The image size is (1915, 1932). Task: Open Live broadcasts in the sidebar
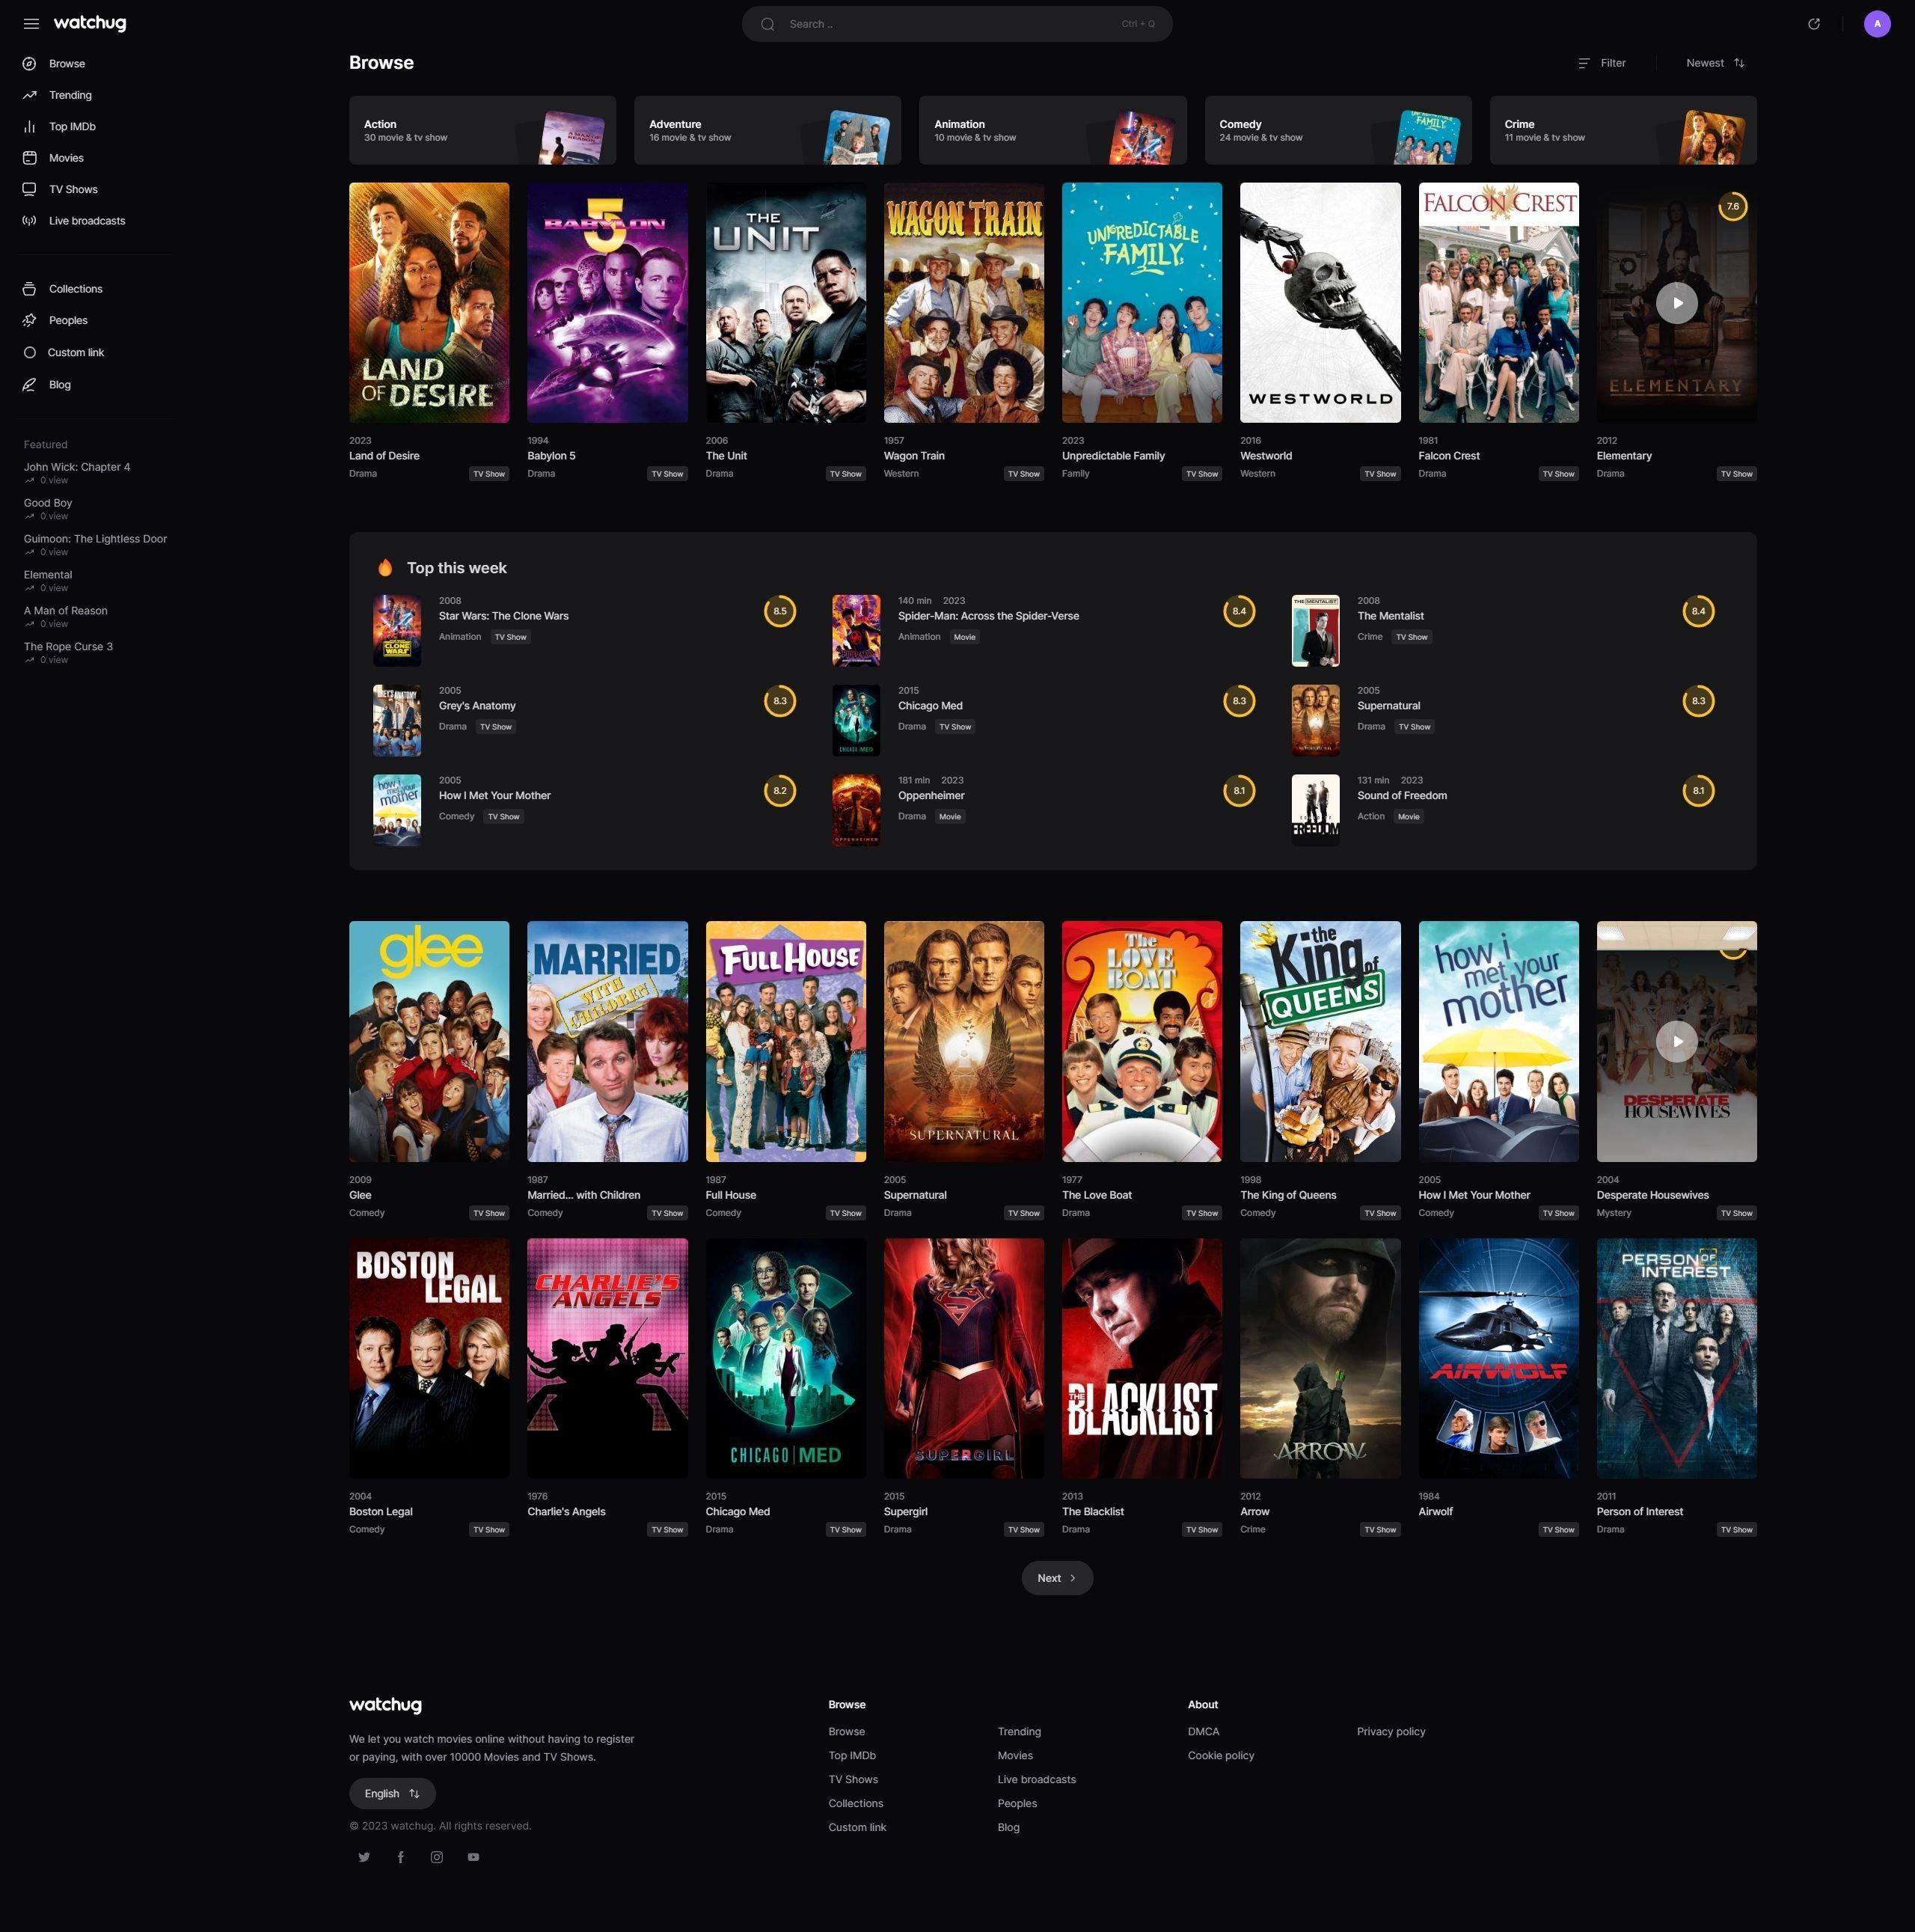point(87,221)
